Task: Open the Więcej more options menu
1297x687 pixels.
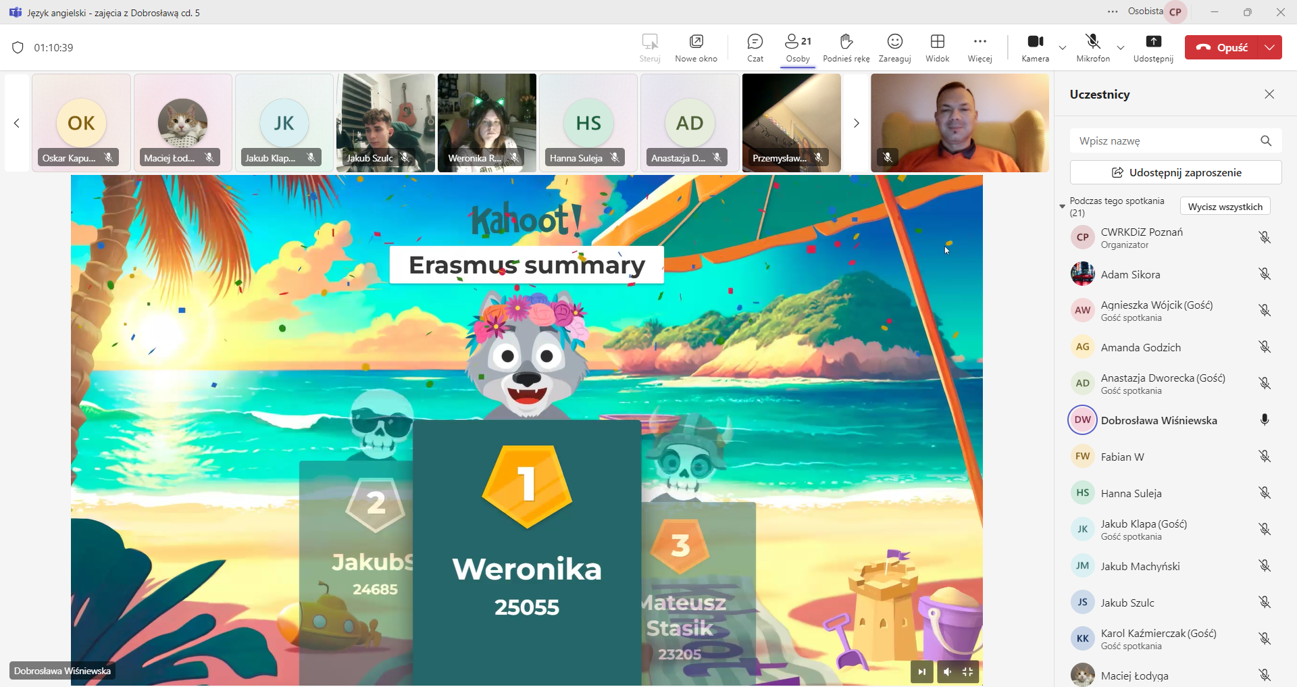Action: click(x=980, y=48)
